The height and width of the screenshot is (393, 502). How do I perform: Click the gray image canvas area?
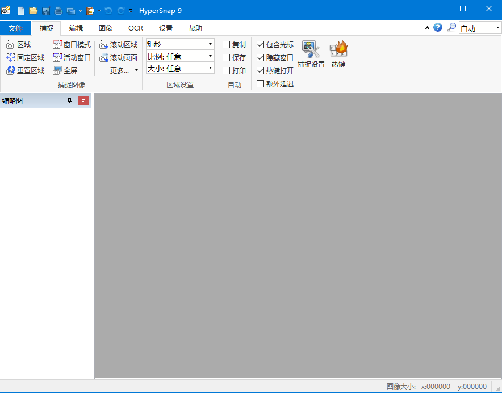tap(298, 236)
